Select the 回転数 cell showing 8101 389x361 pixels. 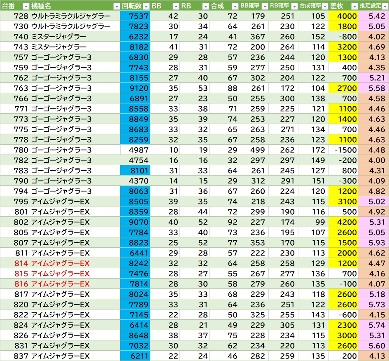point(135,171)
